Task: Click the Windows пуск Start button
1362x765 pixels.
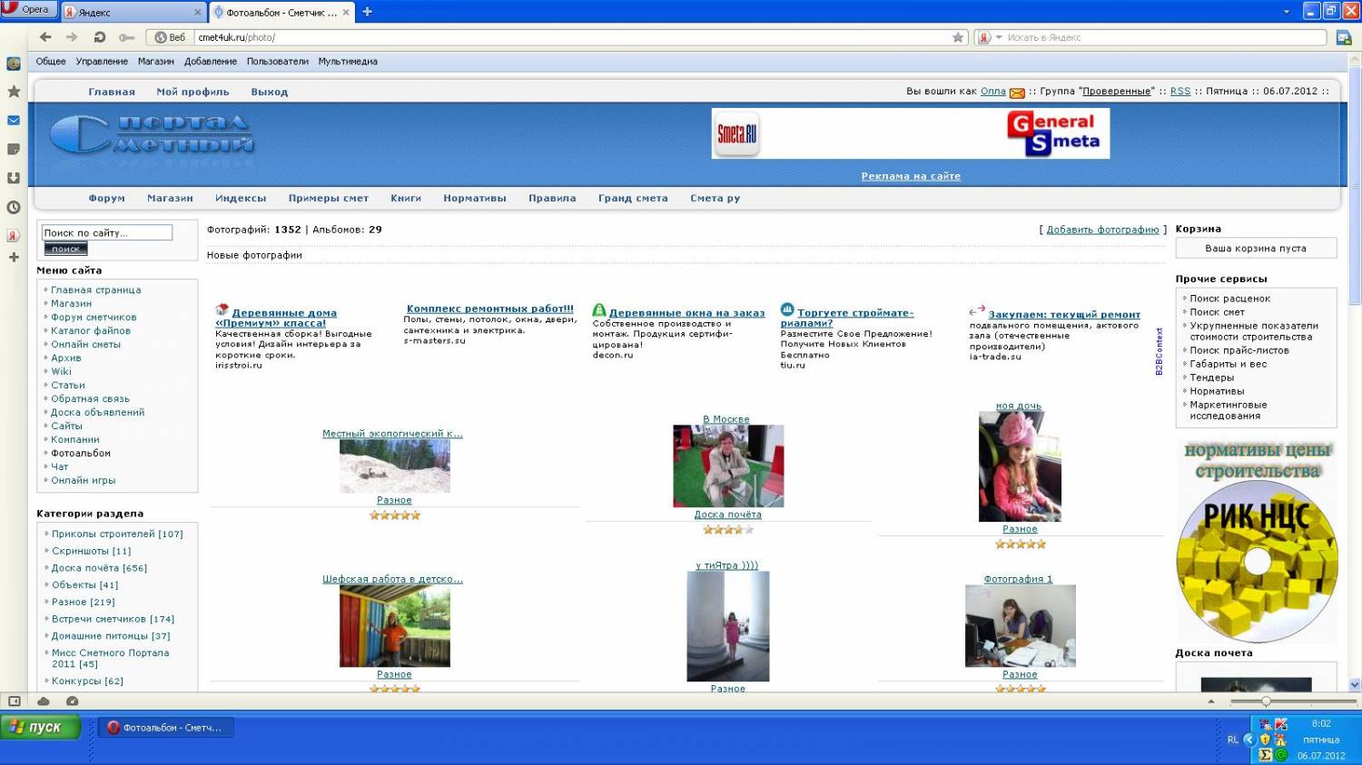Action: (x=41, y=727)
